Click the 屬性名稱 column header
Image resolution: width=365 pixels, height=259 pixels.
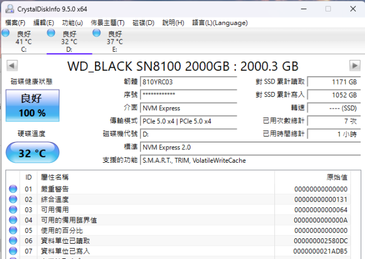pos(156,177)
